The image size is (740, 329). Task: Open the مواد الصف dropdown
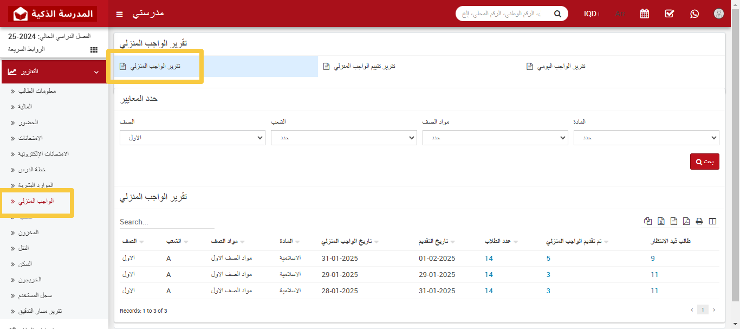coord(495,138)
